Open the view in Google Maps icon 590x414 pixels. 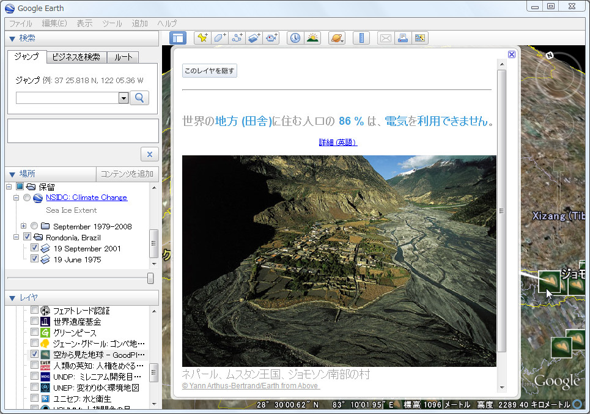point(419,38)
